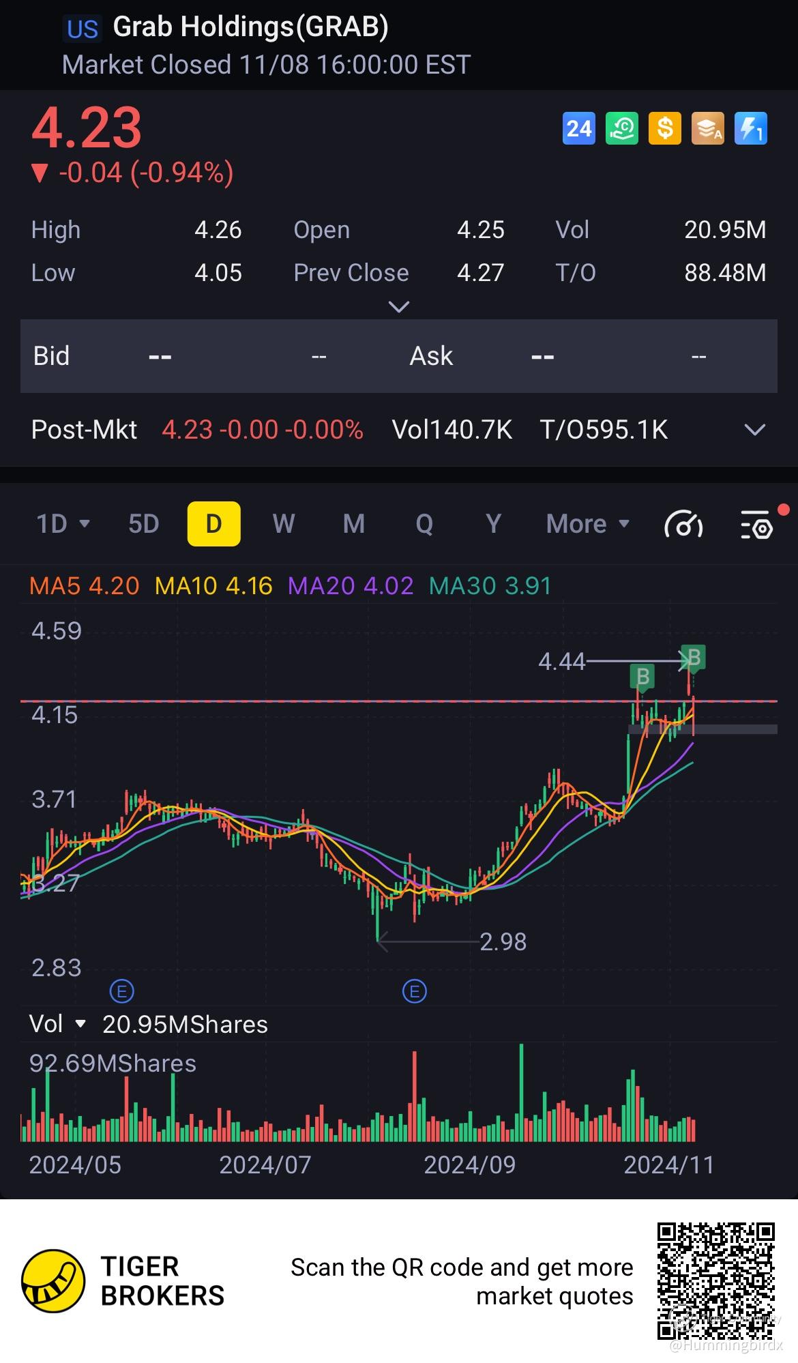Open the Vol indicator dropdown

58,1024
